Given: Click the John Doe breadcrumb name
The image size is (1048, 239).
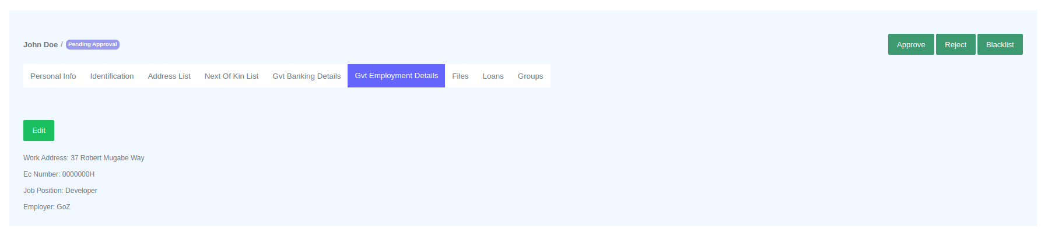Looking at the screenshot, I should (40, 45).
